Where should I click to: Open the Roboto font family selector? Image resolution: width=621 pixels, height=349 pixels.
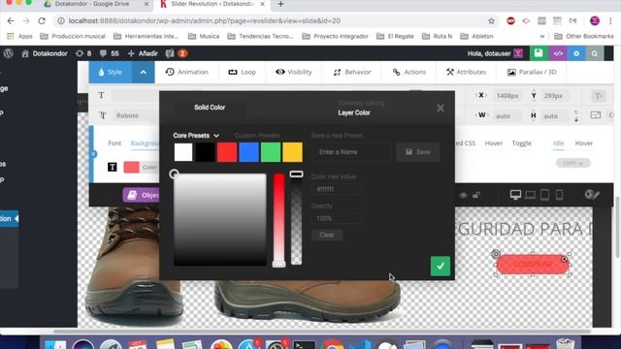tap(135, 115)
